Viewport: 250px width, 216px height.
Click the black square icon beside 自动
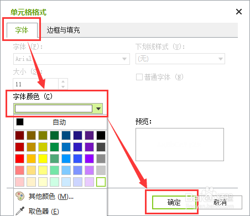point(20,122)
